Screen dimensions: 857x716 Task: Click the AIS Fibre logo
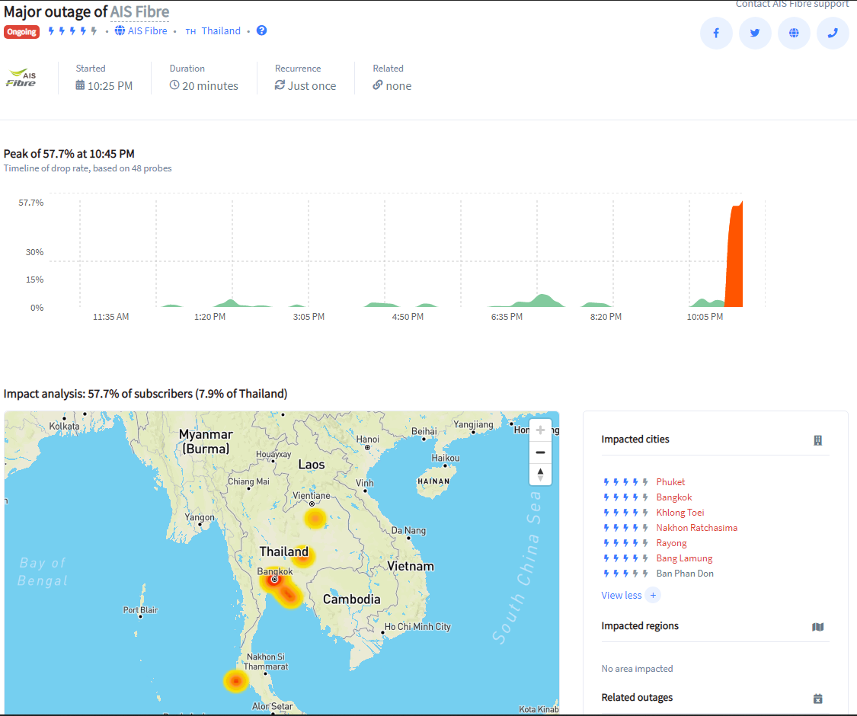pos(21,78)
